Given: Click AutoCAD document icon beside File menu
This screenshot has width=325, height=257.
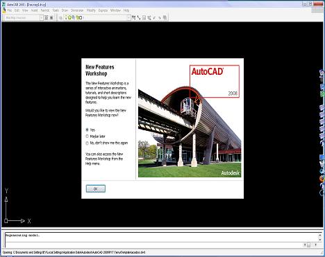Looking at the screenshot, I should coord(4,10).
